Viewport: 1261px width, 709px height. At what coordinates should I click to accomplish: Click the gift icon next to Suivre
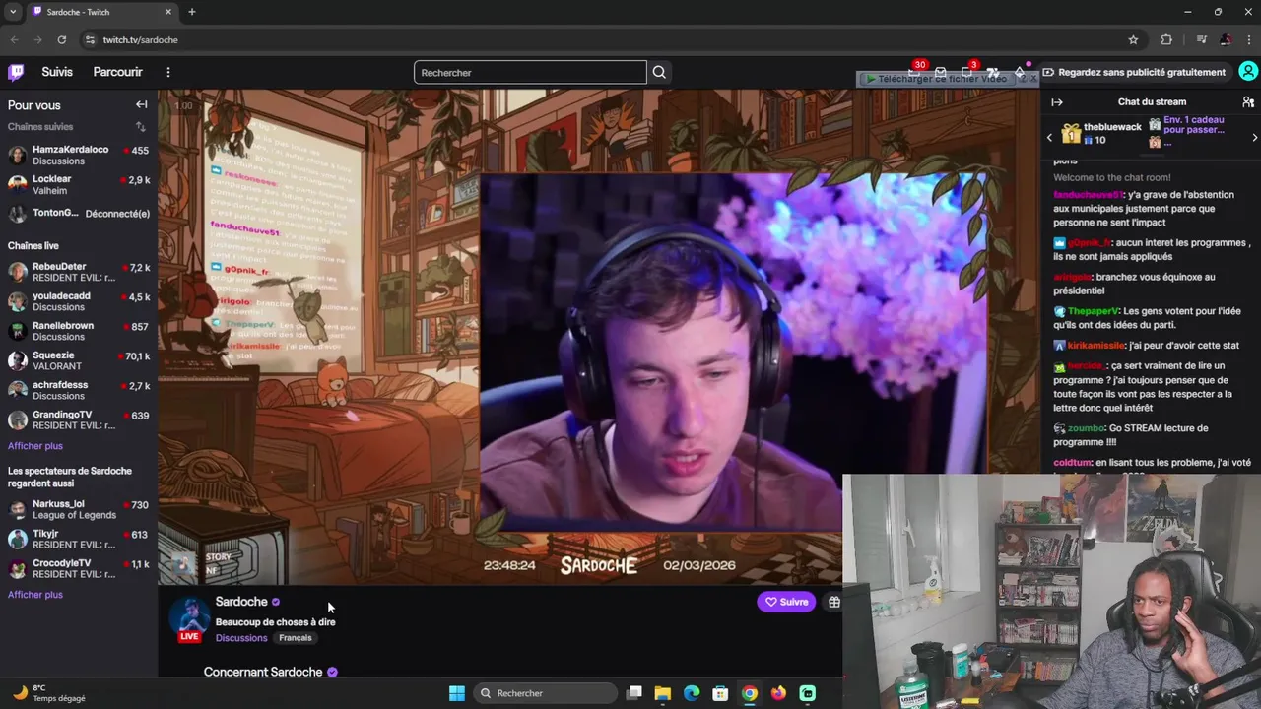833,602
